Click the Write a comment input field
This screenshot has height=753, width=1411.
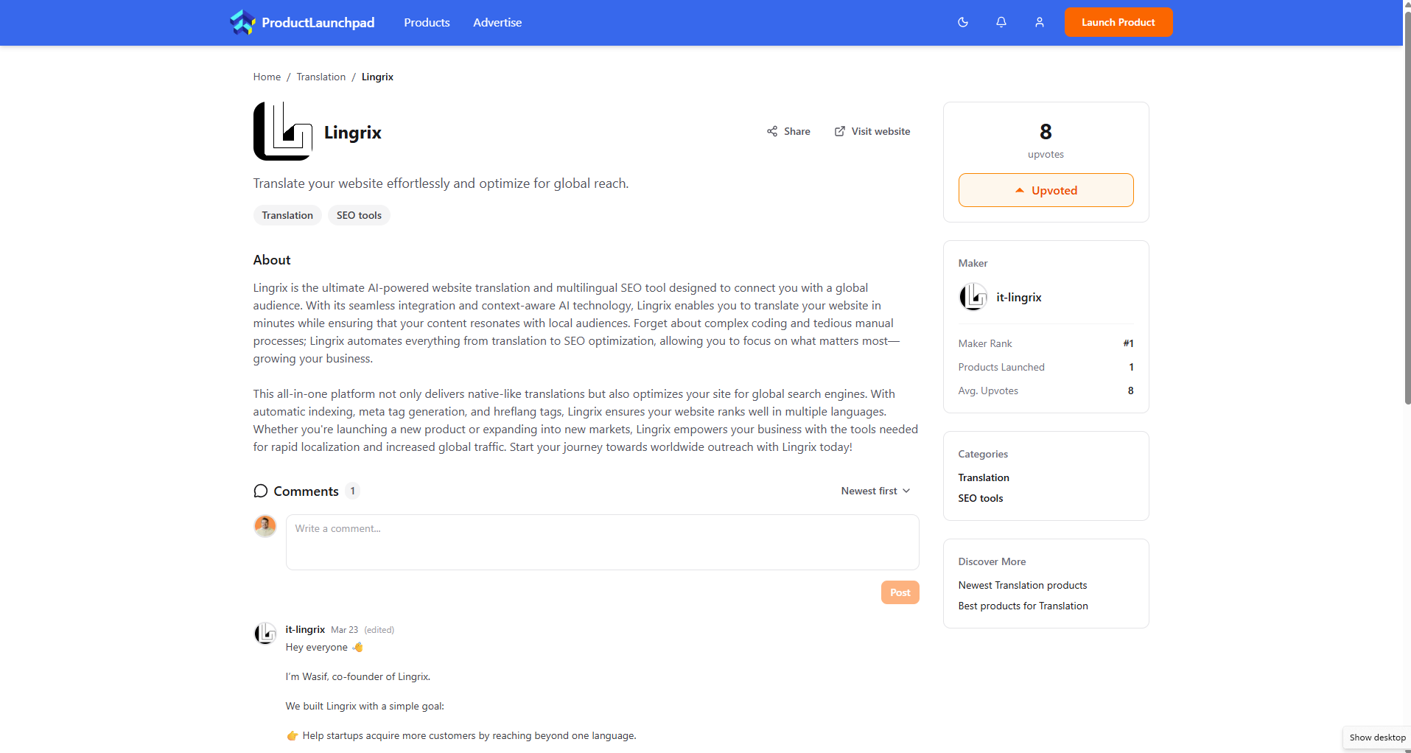click(x=601, y=542)
